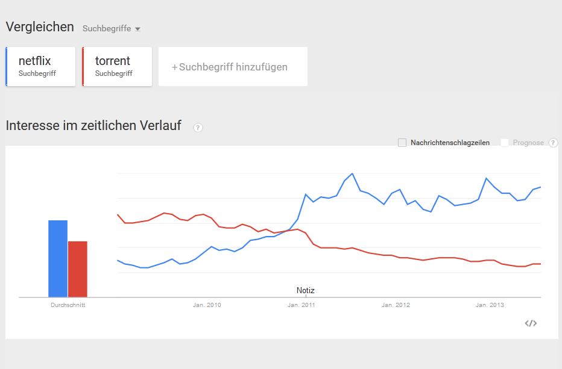Image resolution: width=562 pixels, height=369 pixels.
Task: Open the Suchbegriffe dropdown
Action: (x=111, y=28)
